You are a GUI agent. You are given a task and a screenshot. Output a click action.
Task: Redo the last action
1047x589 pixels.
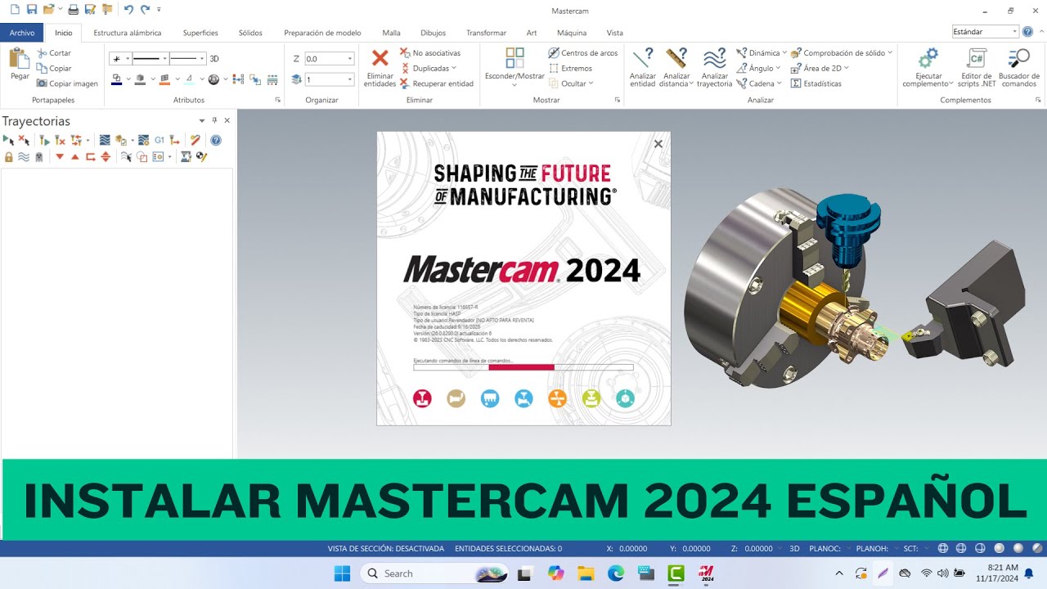point(145,10)
